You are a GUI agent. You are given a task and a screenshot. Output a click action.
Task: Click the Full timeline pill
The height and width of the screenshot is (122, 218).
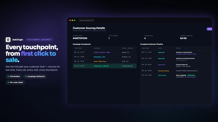pyautogui.click(x=14, y=76)
